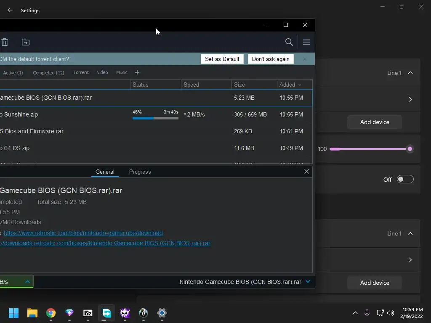This screenshot has width=431, height=323.
Task: Add a new filter tag with plus icon
Action: point(137,72)
